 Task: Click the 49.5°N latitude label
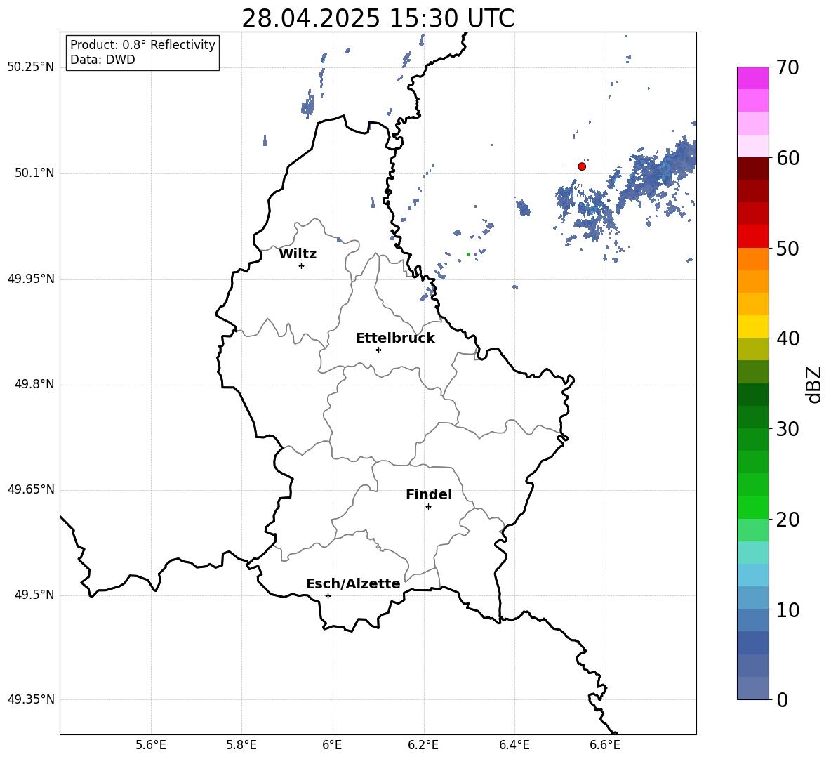[34, 595]
